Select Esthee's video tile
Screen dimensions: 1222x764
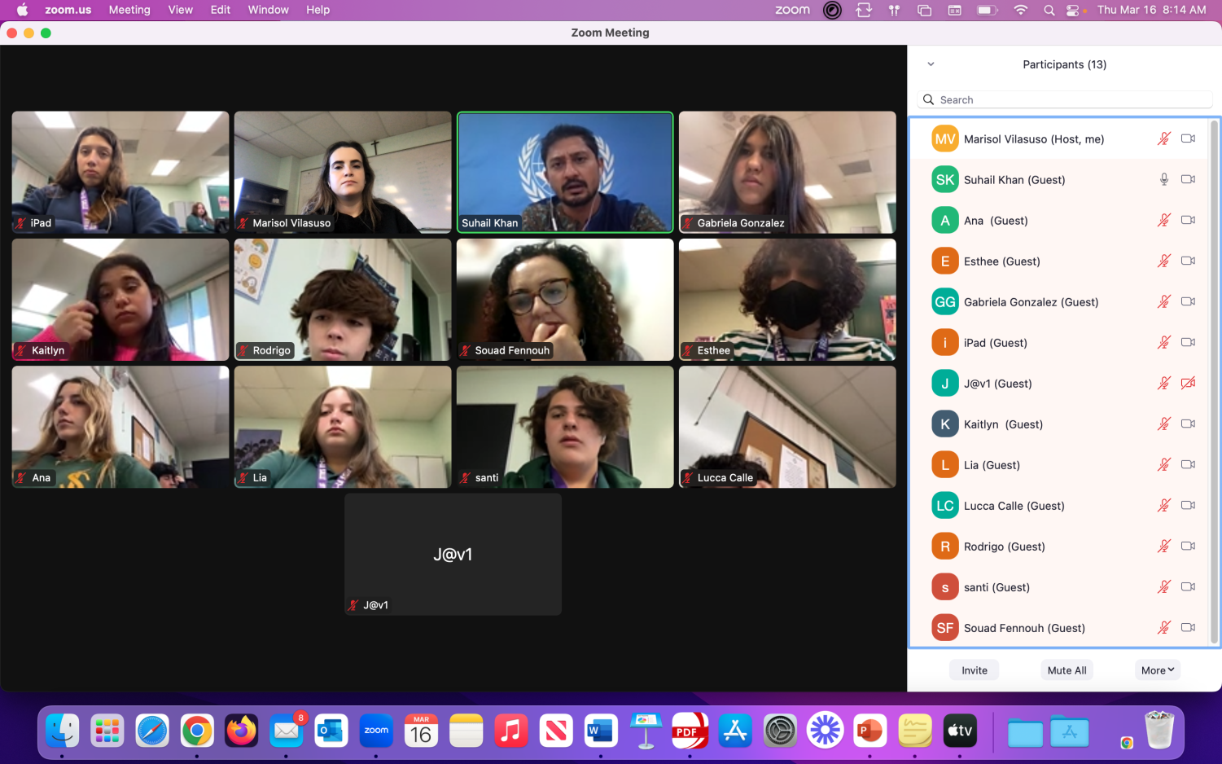787,300
